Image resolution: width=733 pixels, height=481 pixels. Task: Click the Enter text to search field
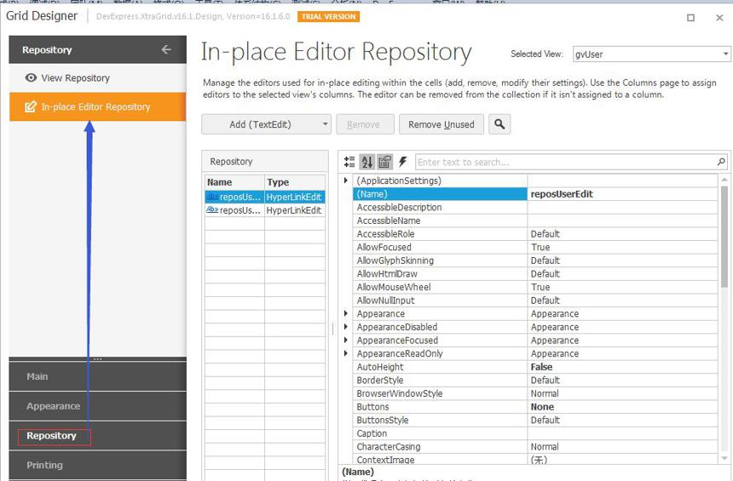click(566, 162)
